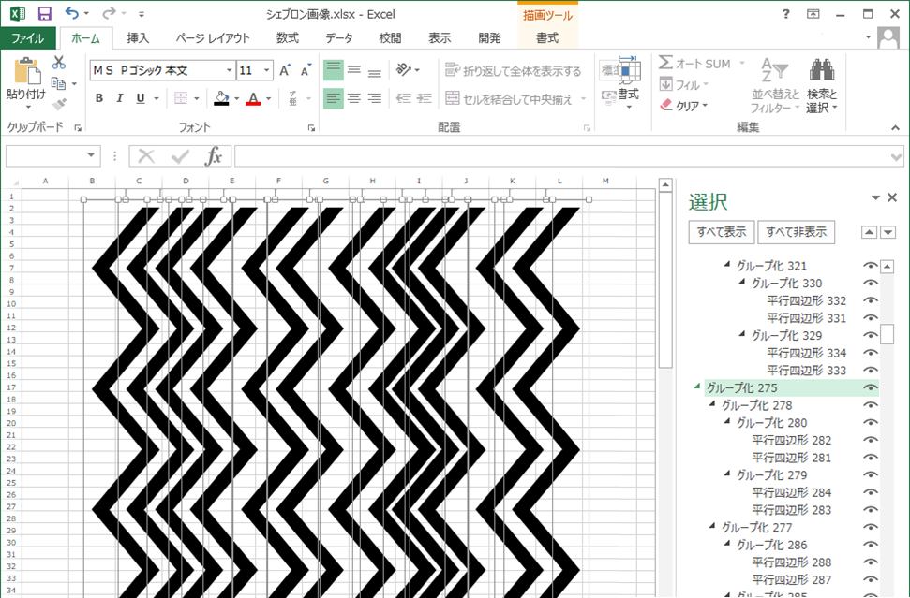Image resolution: width=910 pixels, height=598 pixels.
Task: Hide グループ化 275 using its eye icon
Action: coord(870,387)
